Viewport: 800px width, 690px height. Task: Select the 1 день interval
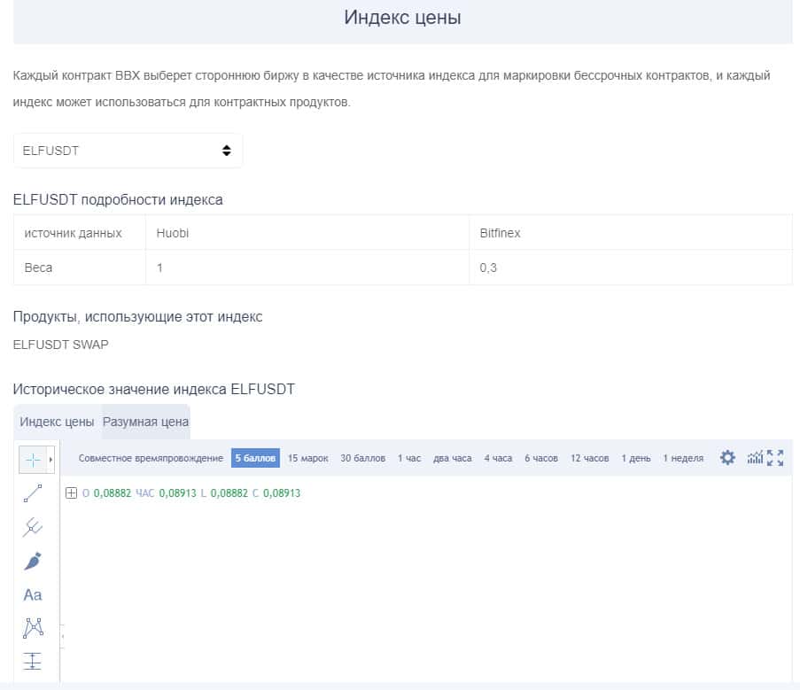click(x=636, y=458)
